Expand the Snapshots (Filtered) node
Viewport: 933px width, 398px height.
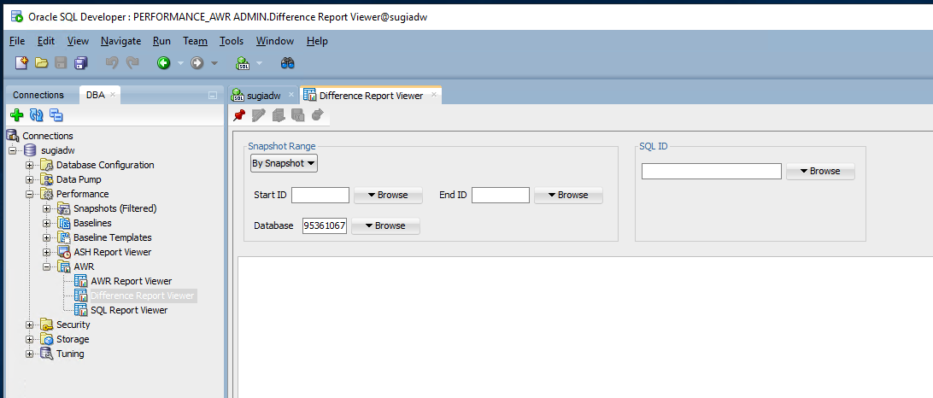pyautogui.click(x=46, y=208)
